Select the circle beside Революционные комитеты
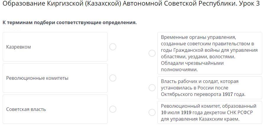 113,78
